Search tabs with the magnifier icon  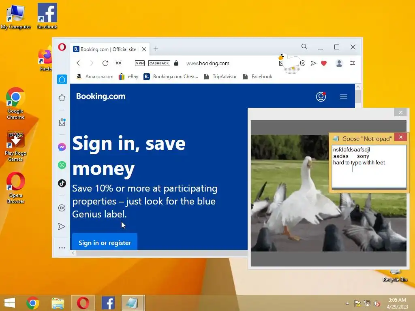pyautogui.click(x=304, y=47)
